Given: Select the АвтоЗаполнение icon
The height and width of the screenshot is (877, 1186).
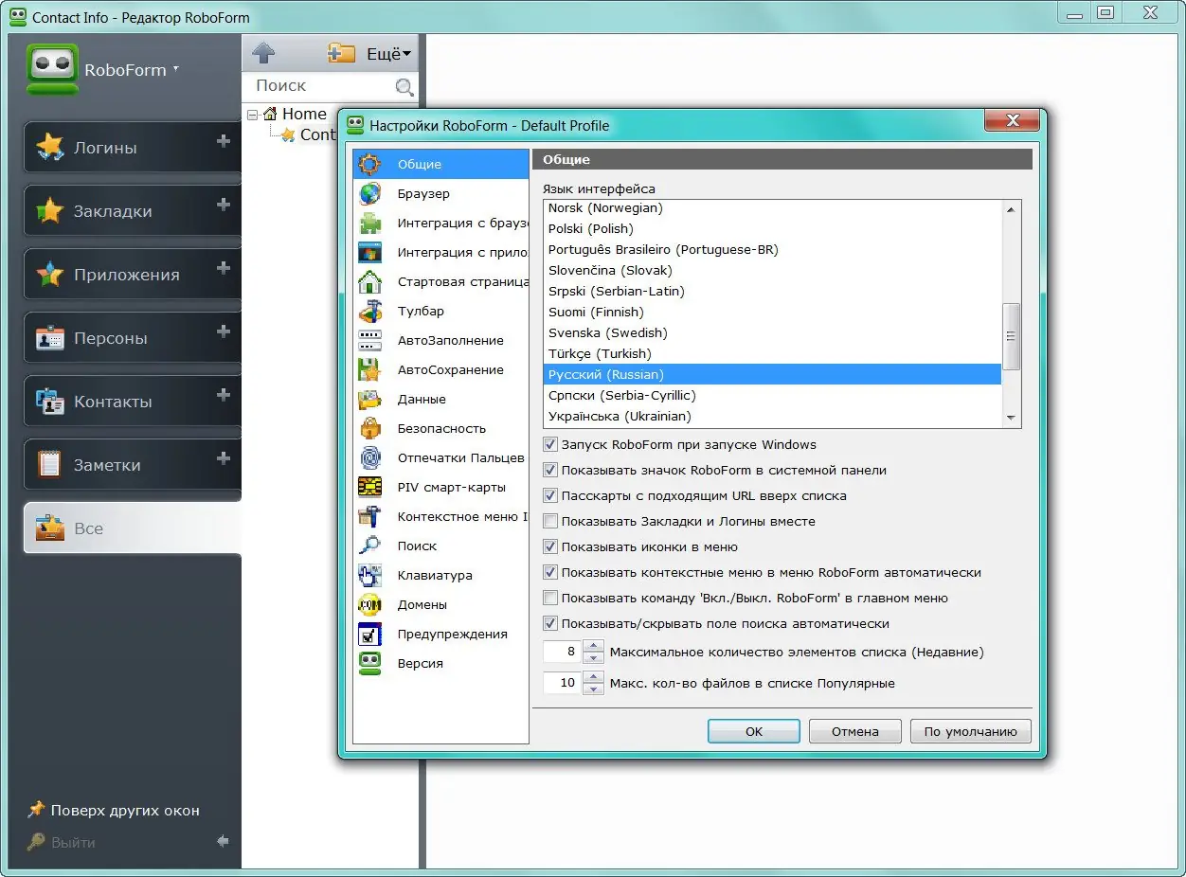Looking at the screenshot, I should point(369,340).
